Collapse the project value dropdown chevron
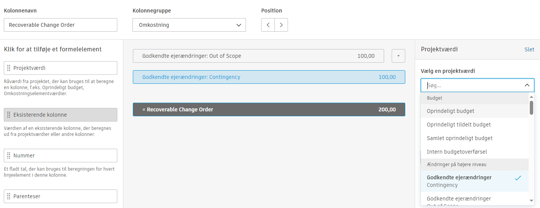 click(527, 85)
